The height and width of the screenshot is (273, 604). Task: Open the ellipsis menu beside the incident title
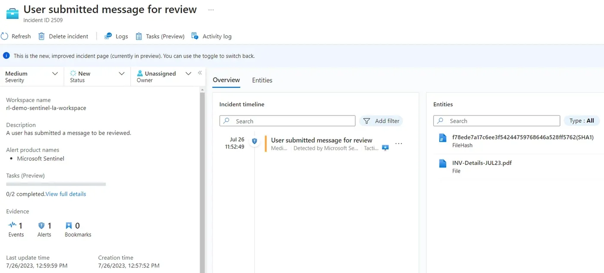click(x=211, y=9)
